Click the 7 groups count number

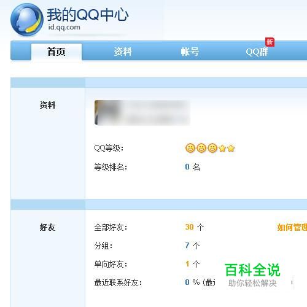point(187,246)
